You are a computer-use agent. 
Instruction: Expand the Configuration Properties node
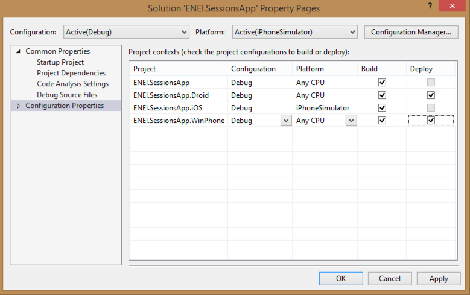[19, 106]
